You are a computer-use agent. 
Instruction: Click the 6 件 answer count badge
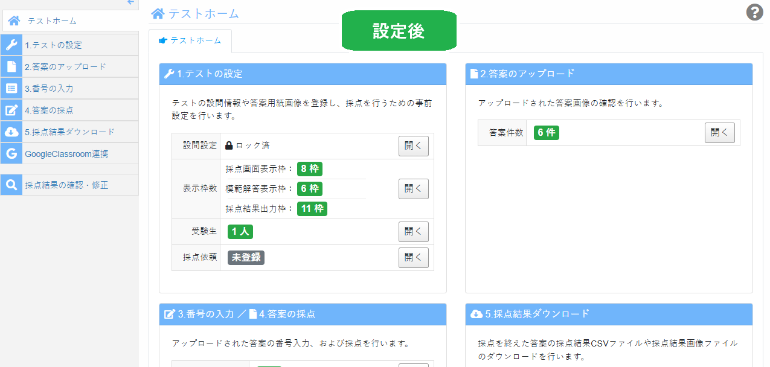546,133
